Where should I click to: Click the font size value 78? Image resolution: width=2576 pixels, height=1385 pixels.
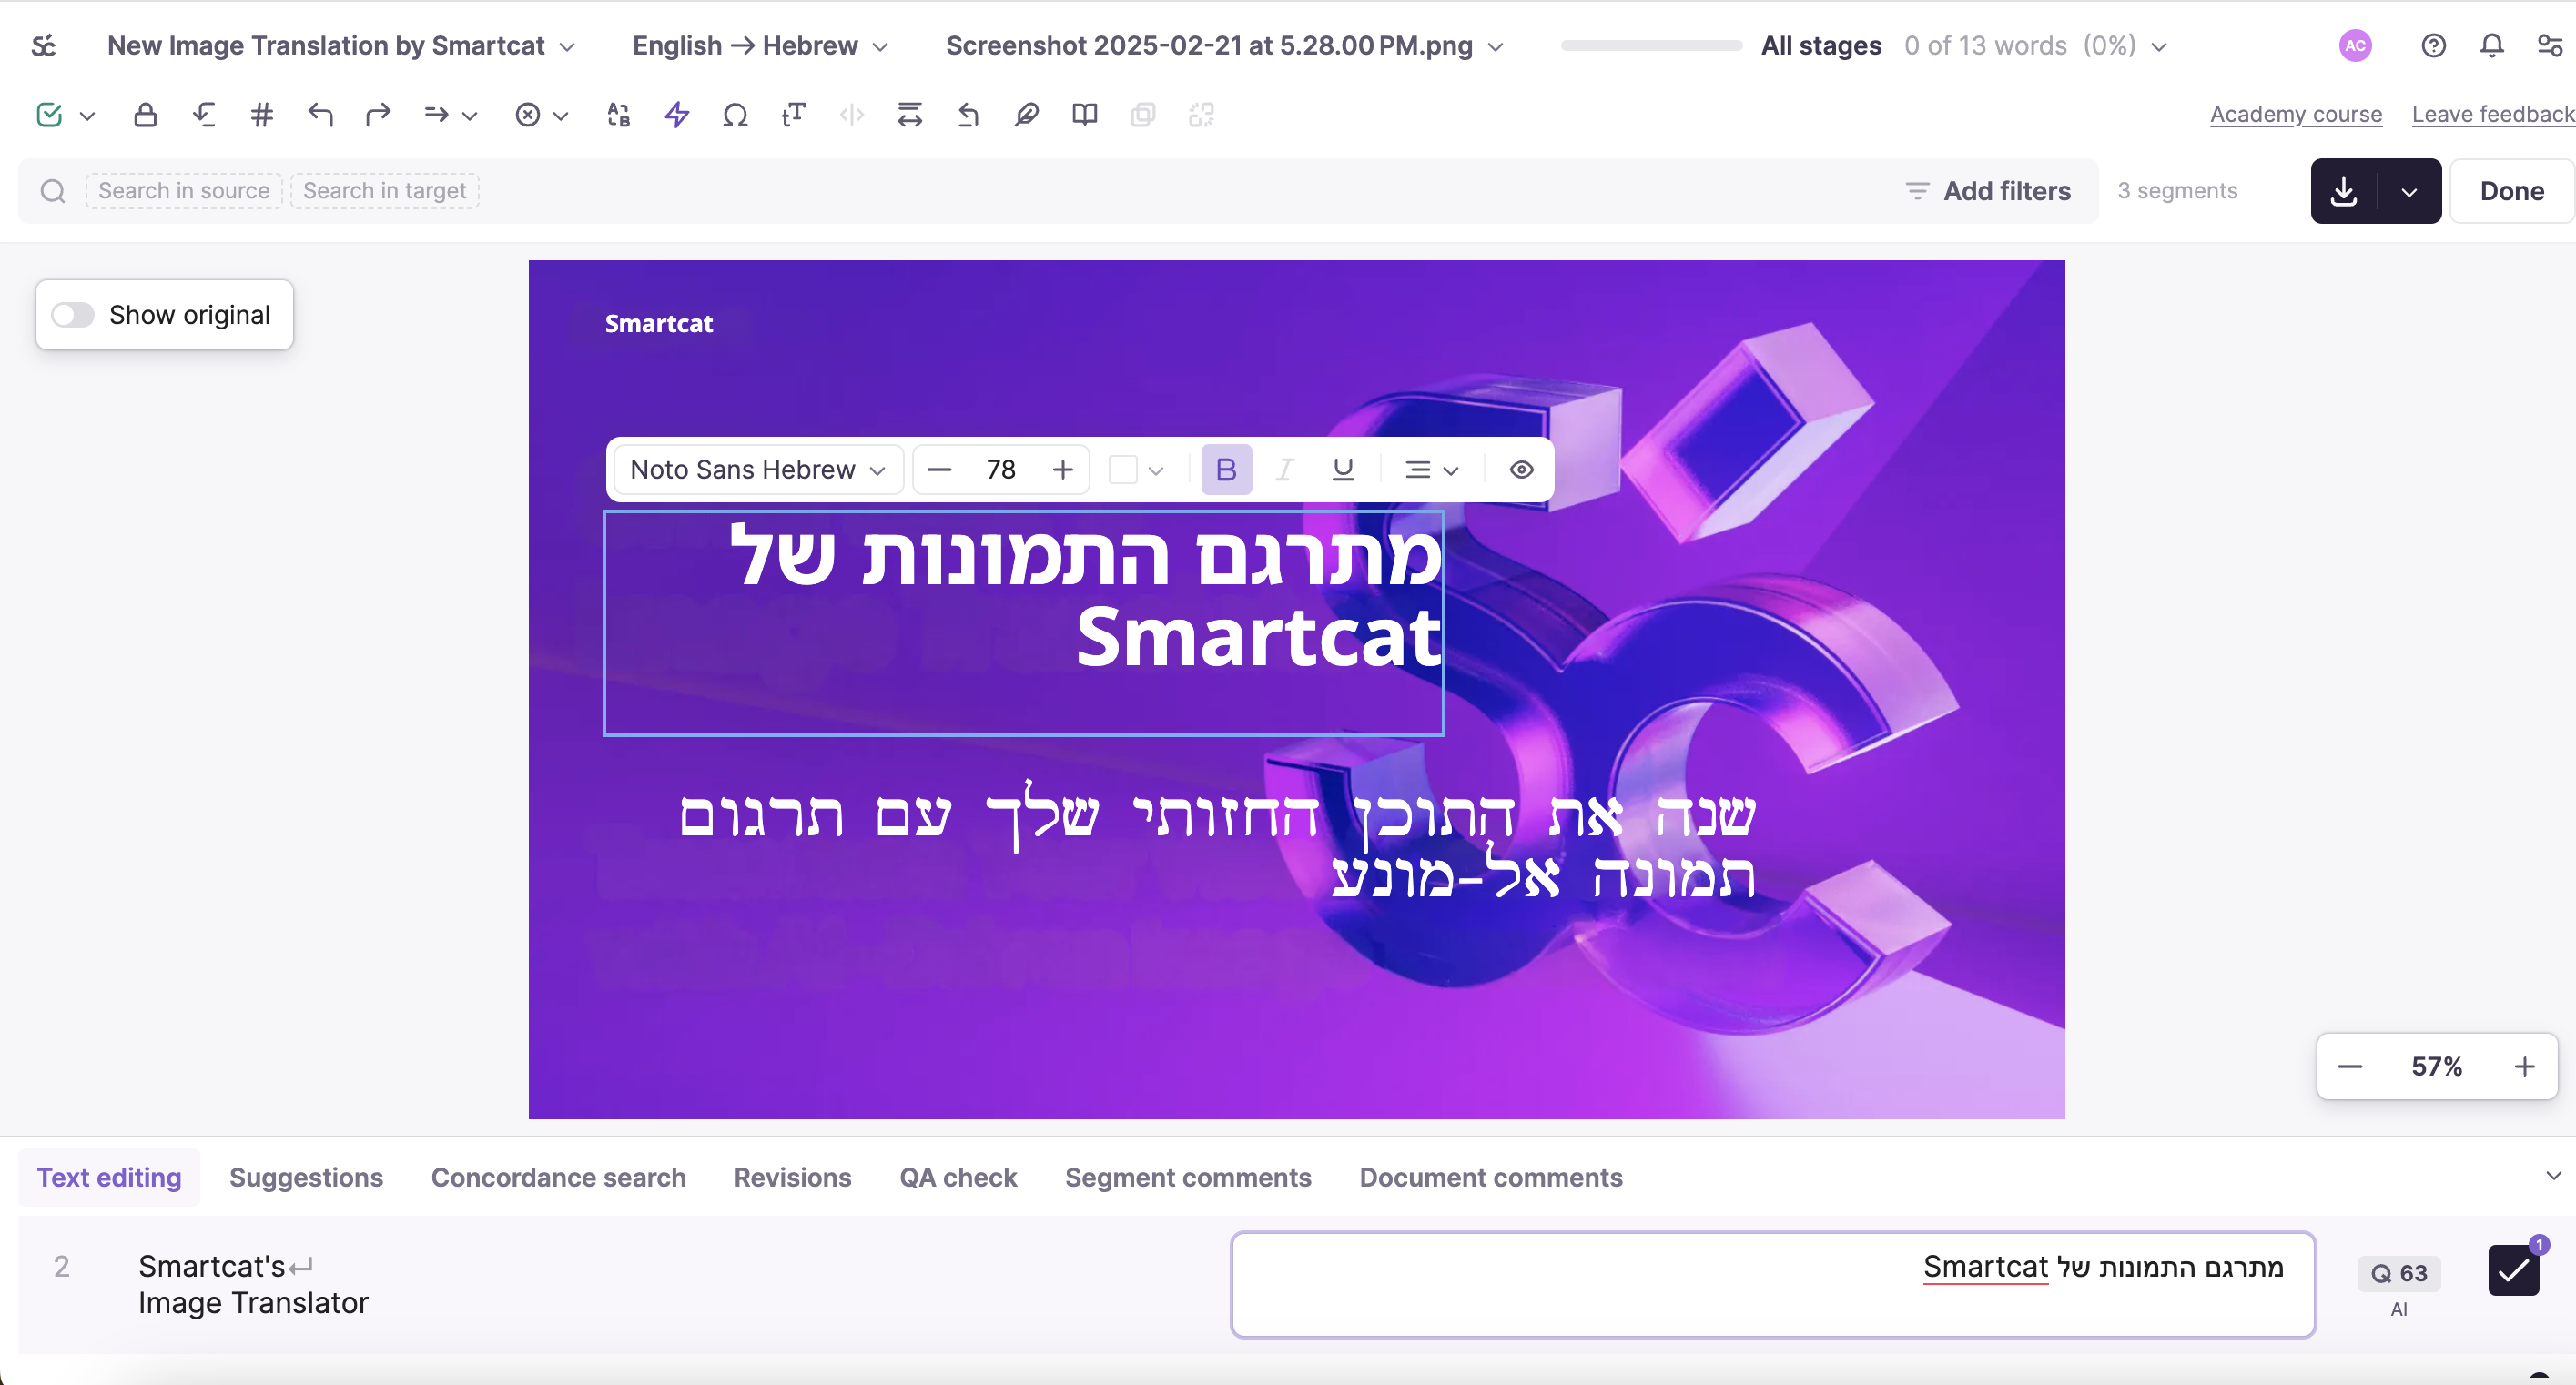[1001, 470]
